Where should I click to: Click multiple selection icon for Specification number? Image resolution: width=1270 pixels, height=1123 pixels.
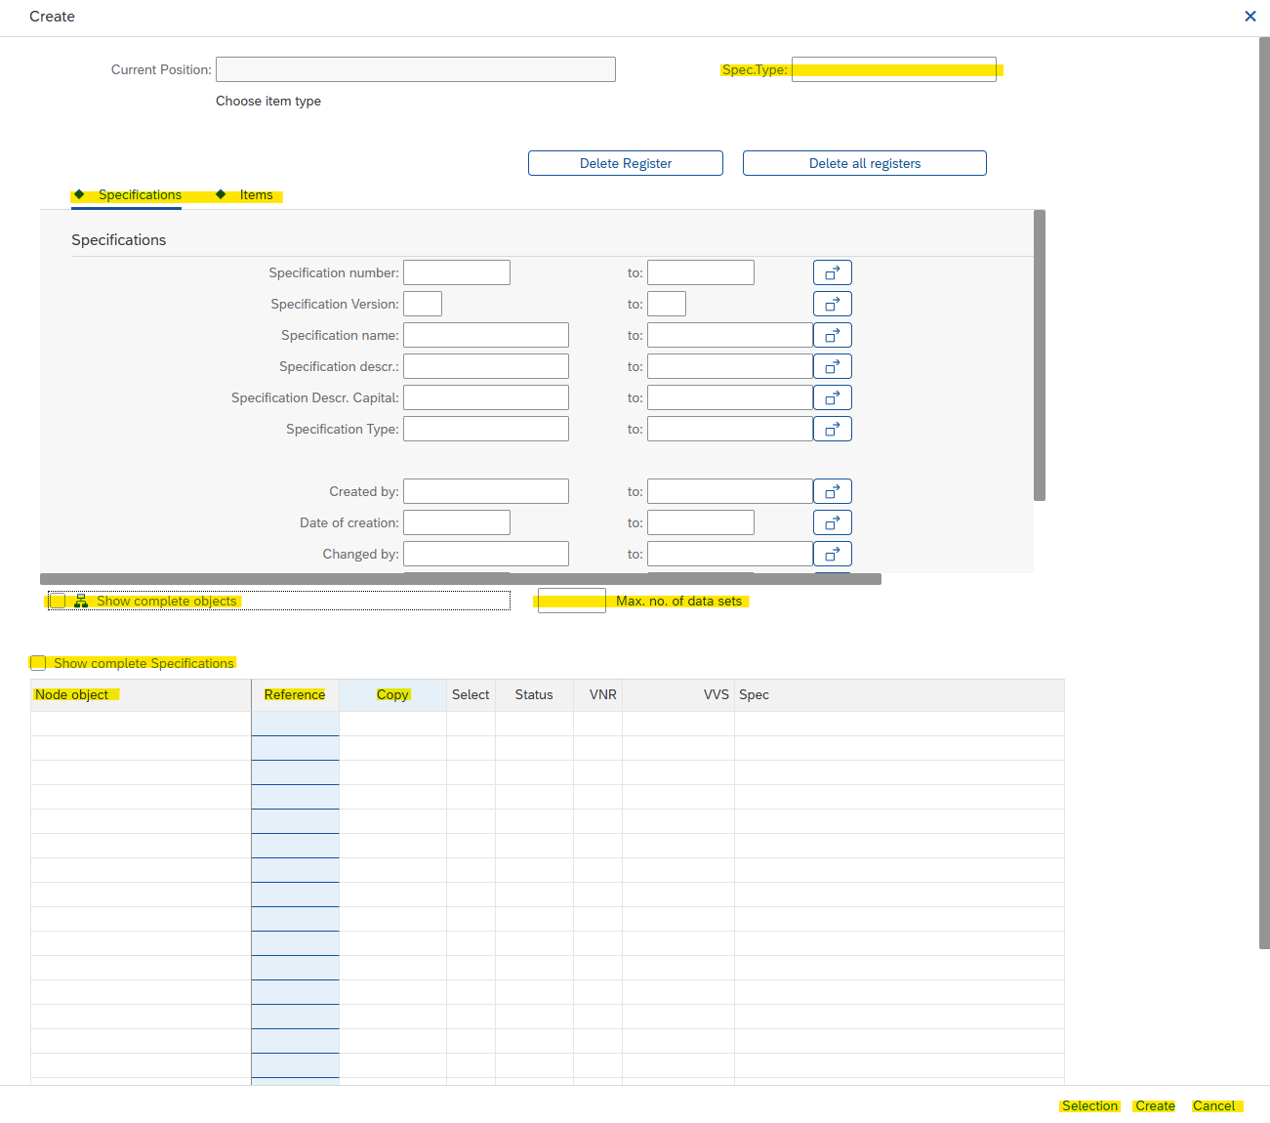(832, 272)
